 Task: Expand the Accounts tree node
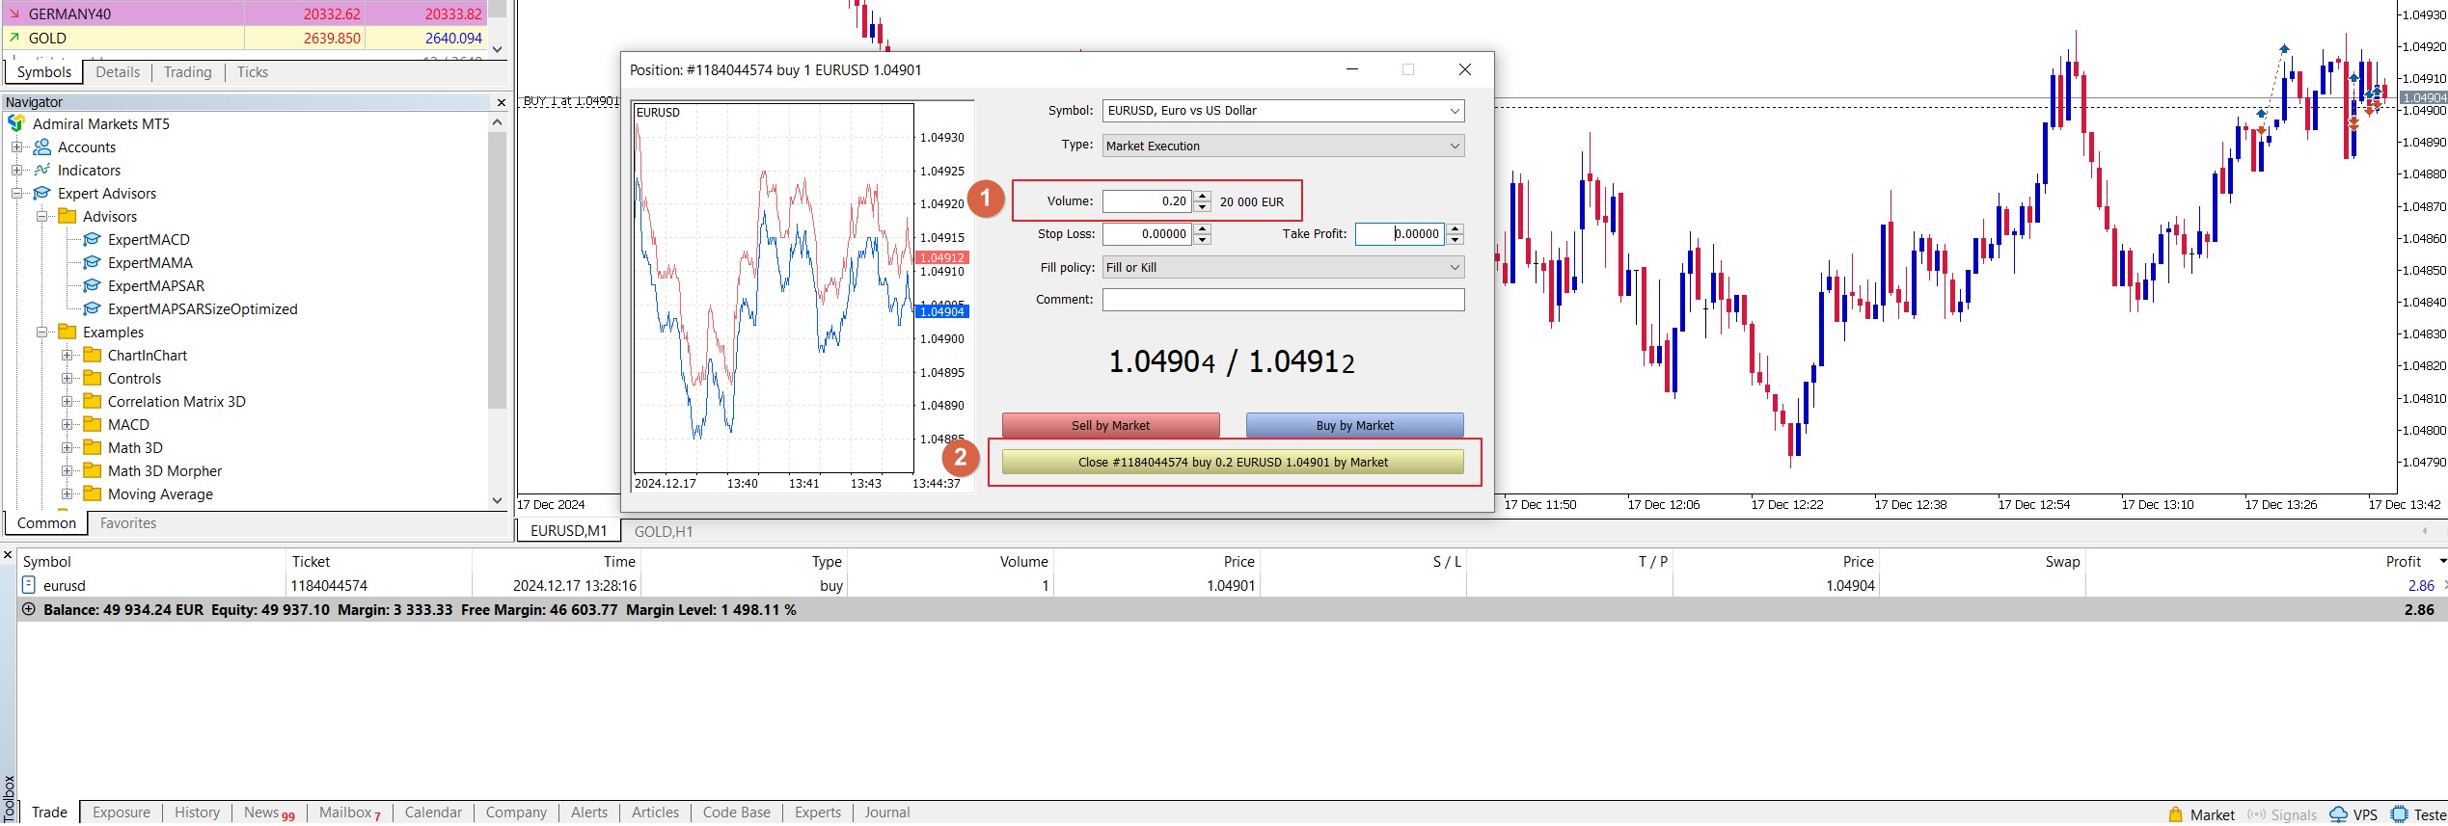coord(16,147)
